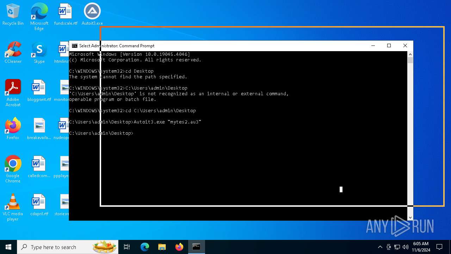Open the CCleaner desktop shortcut
Image resolution: width=451 pixels, height=254 pixels.
(13, 53)
